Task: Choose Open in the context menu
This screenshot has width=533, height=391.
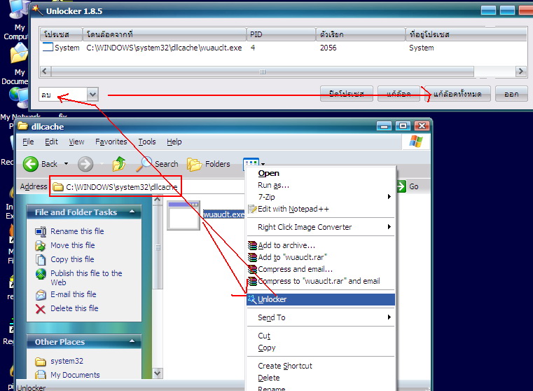Action: (x=321, y=173)
